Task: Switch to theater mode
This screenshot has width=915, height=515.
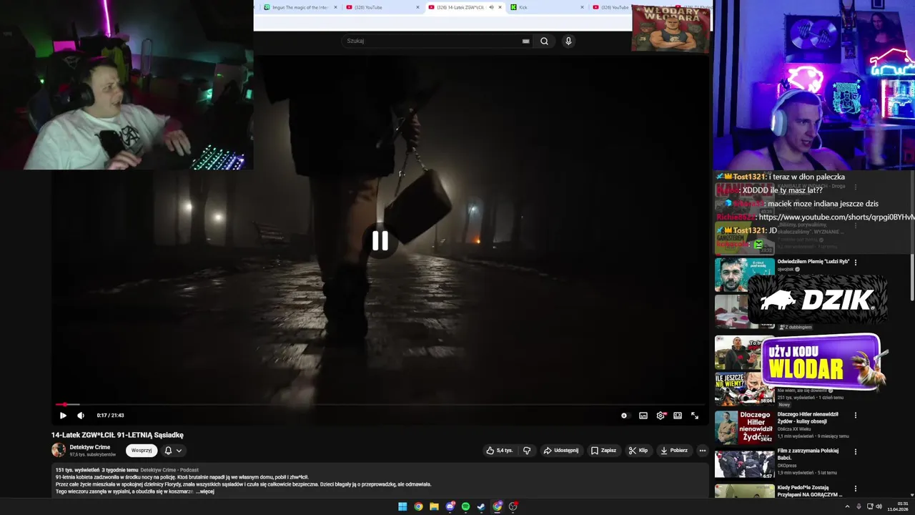Action: (678, 416)
